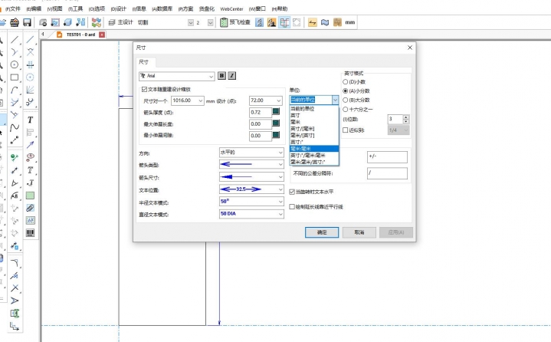Click the 取消 button
The width and height of the screenshot is (551, 342).
(359, 232)
